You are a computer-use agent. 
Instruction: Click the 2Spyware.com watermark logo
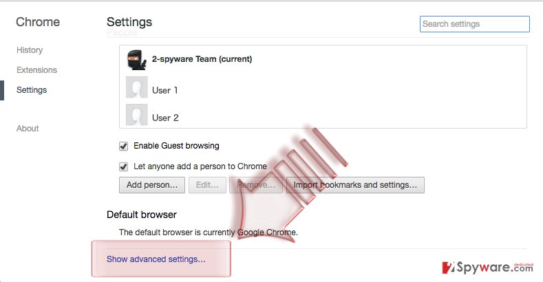[x=487, y=268]
